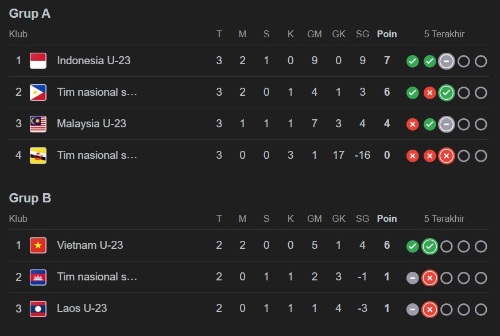Click Laos U-23's red loss result icon
This screenshot has height=336, width=500.
pos(429,310)
